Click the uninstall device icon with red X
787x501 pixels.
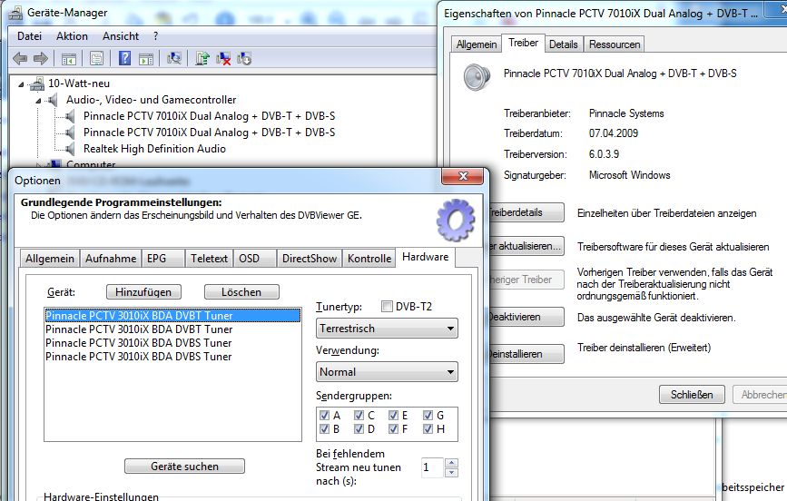point(223,58)
